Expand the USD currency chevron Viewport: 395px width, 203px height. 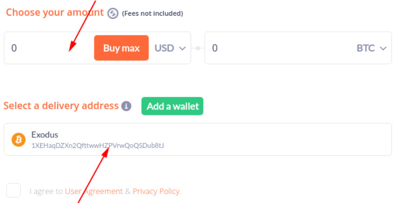182,48
